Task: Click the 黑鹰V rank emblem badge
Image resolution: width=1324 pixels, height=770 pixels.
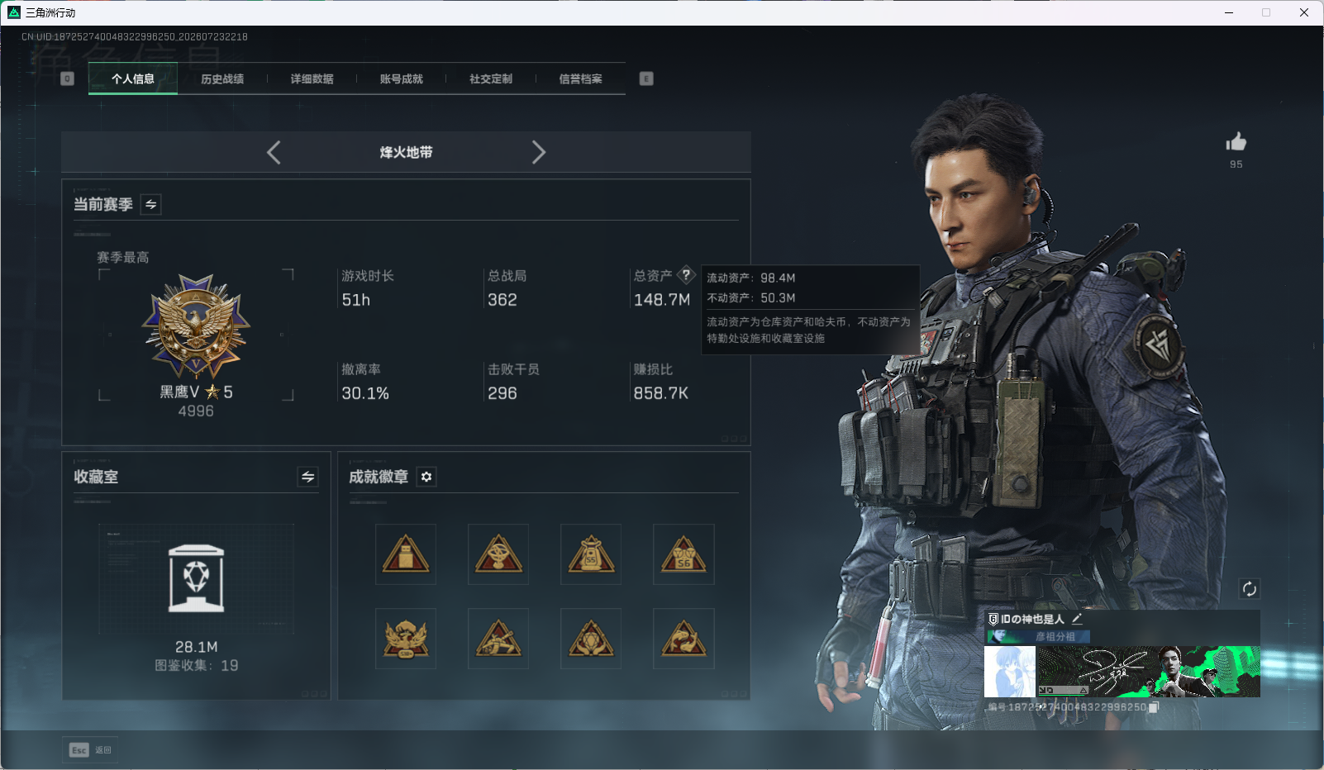Action: (x=196, y=326)
